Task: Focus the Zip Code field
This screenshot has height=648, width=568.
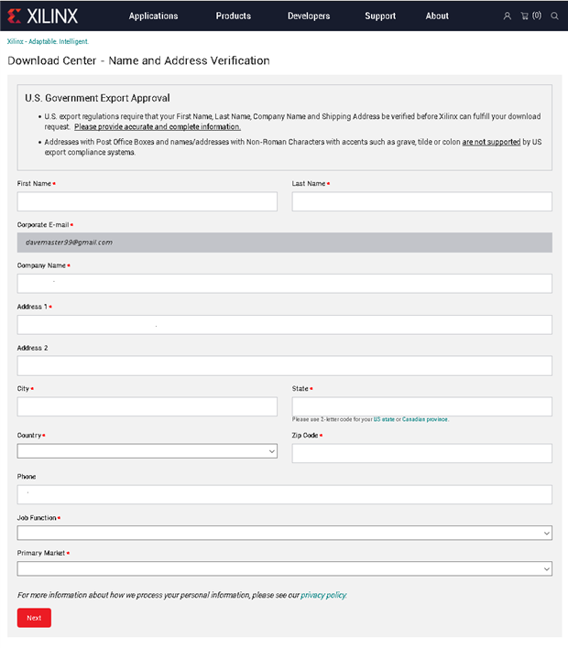Action: tap(421, 453)
